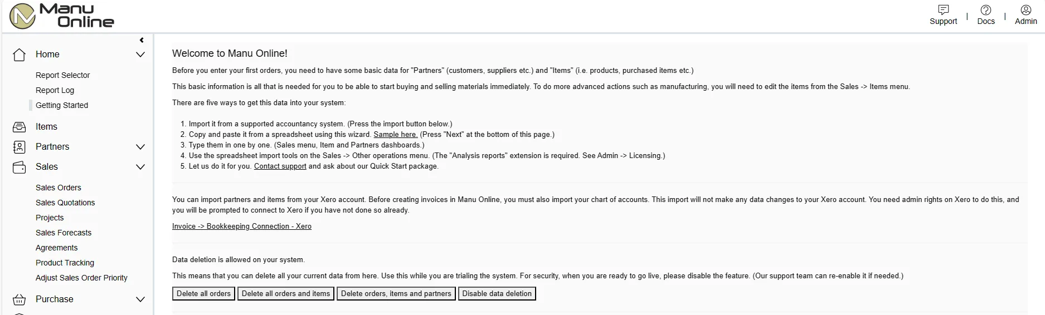Open Report Selector in the sidebar
This screenshot has width=1045, height=315.
coord(62,75)
